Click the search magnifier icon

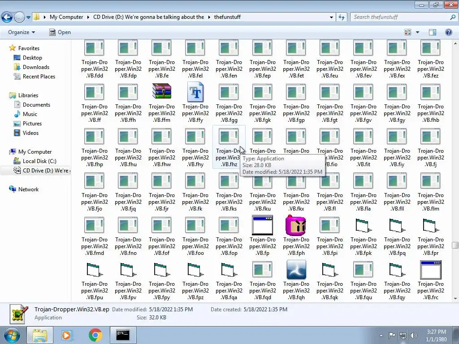453,17
